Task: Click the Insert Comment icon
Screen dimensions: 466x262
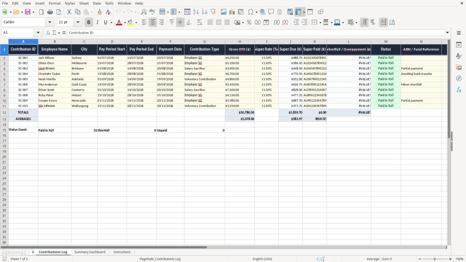Action: (271, 12)
